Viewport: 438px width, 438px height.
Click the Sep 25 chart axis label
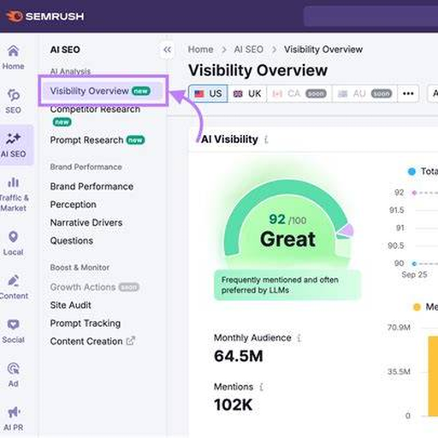coord(414,275)
